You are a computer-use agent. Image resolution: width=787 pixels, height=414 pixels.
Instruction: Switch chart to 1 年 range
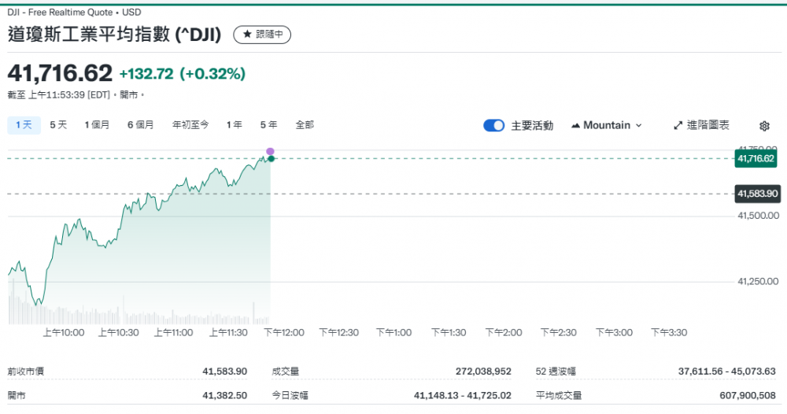[x=234, y=124]
